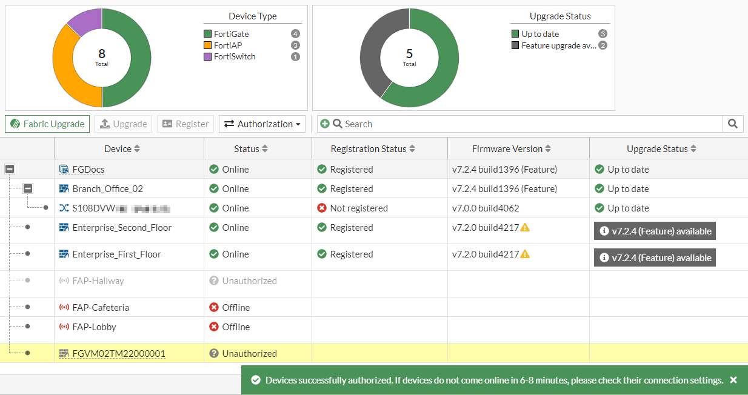Click the FGDocs FortiGate device icon
The image size is (748, 395).
tap(64, 170)
